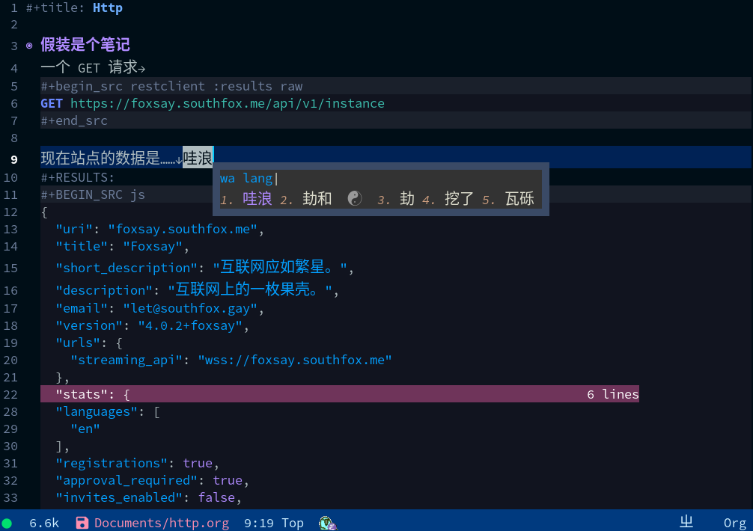Click the Org major mode label

coord(734,523)
